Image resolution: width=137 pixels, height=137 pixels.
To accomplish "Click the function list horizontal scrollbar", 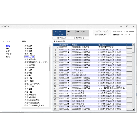I will pyautogui.click(x=33, y=108).
